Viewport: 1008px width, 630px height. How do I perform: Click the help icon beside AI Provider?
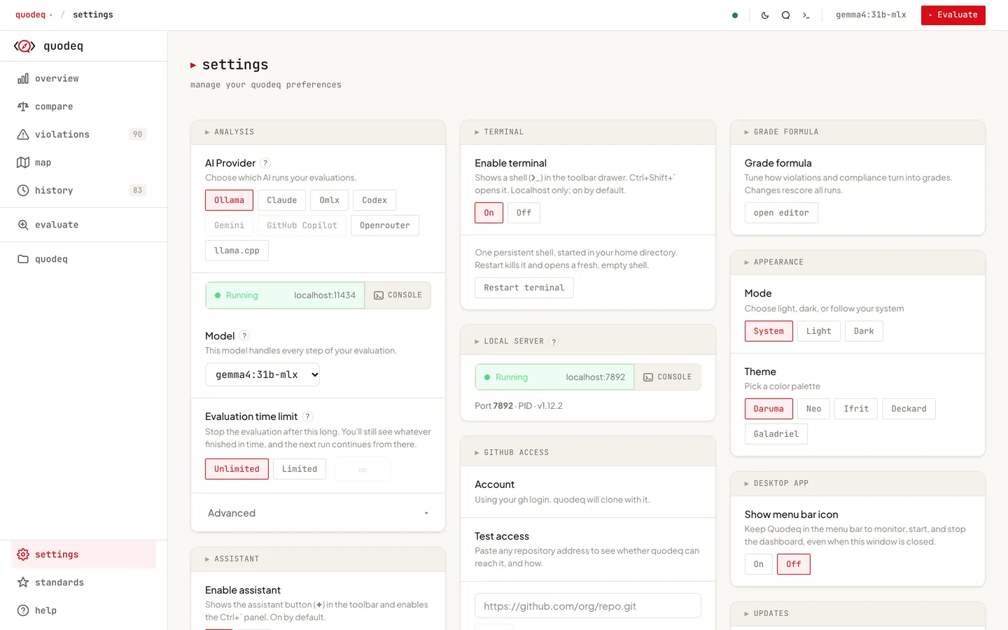click(x=265, y=163)
